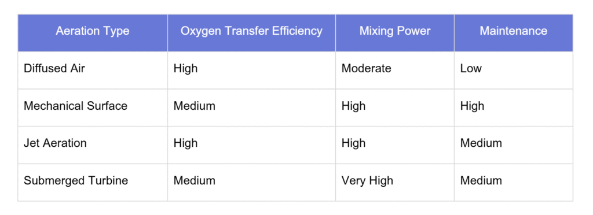Select Mechanical Surface's Medium efficiency cell

click(251, 108)
